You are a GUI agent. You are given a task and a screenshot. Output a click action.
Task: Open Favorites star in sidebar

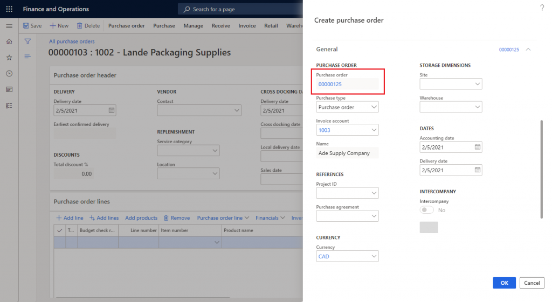pyautogui.click(x=9, y=58)
